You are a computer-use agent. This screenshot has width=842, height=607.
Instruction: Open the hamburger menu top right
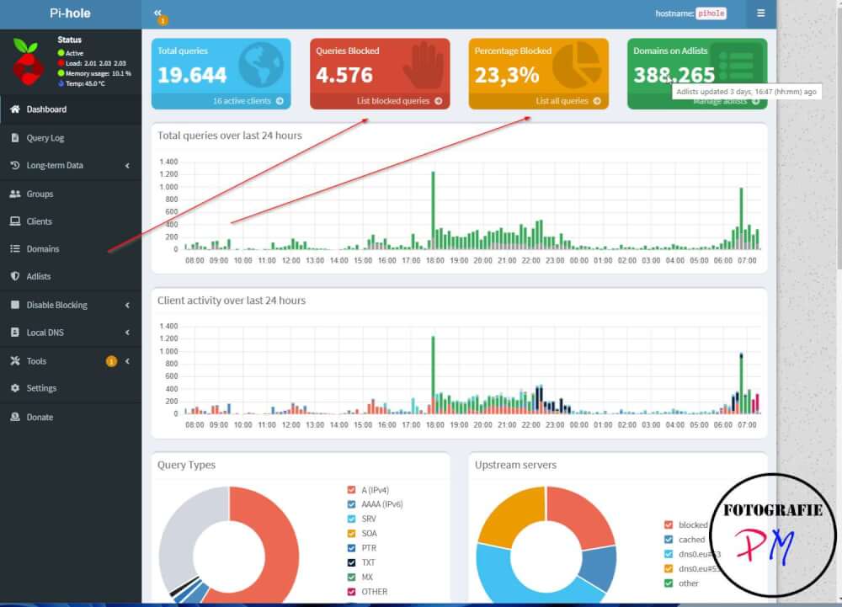point(760,13)
